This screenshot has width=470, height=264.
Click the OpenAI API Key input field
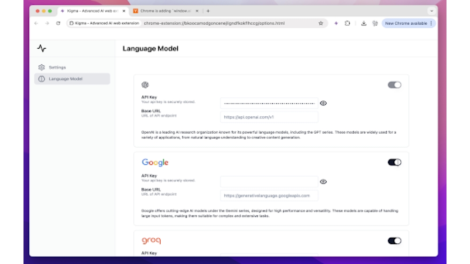click(269, 103)
